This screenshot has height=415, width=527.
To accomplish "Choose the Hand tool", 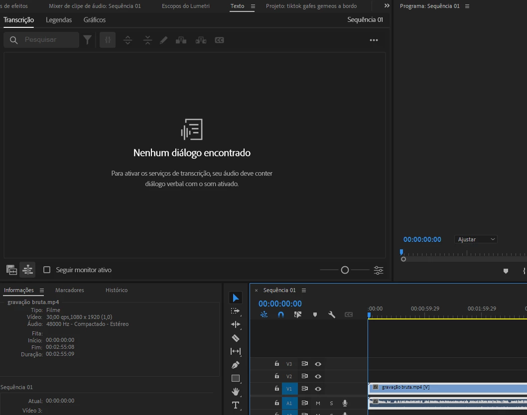I will click(236, 392).
